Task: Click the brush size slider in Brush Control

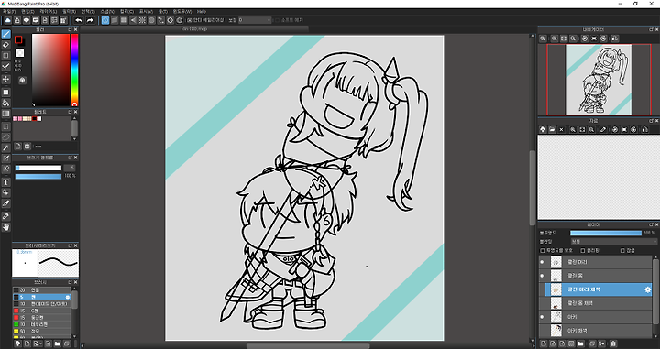Action: tap(38, 169)
